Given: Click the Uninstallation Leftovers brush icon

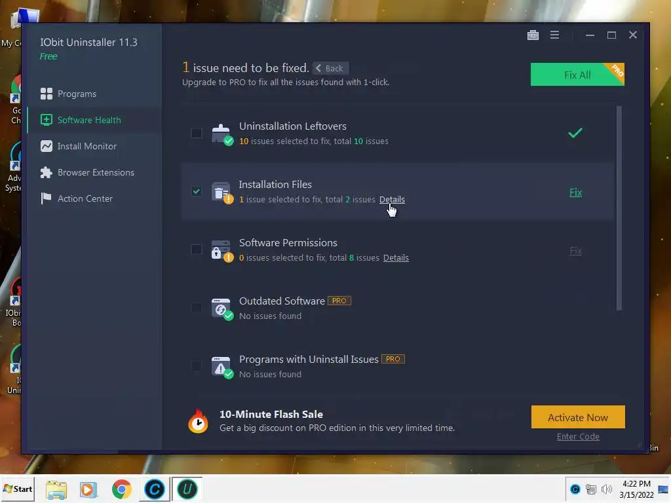Looking at the screenshot, I should click(221, 134).
